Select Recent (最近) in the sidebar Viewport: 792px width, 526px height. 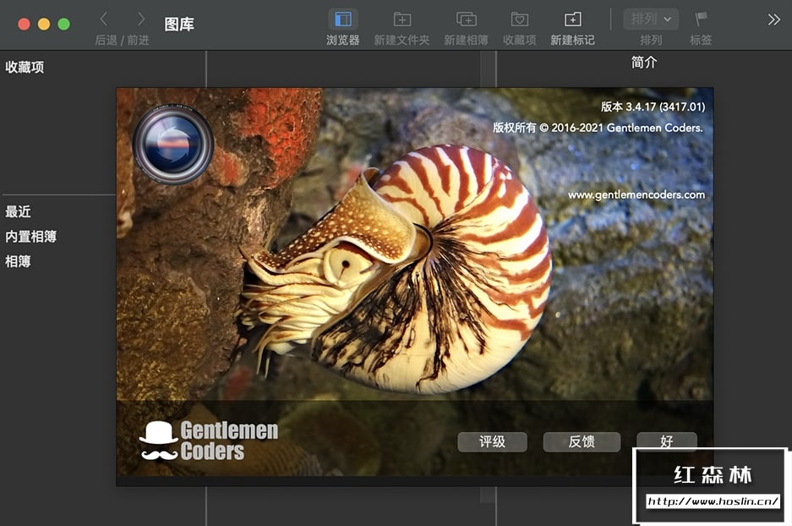[19, 211]
